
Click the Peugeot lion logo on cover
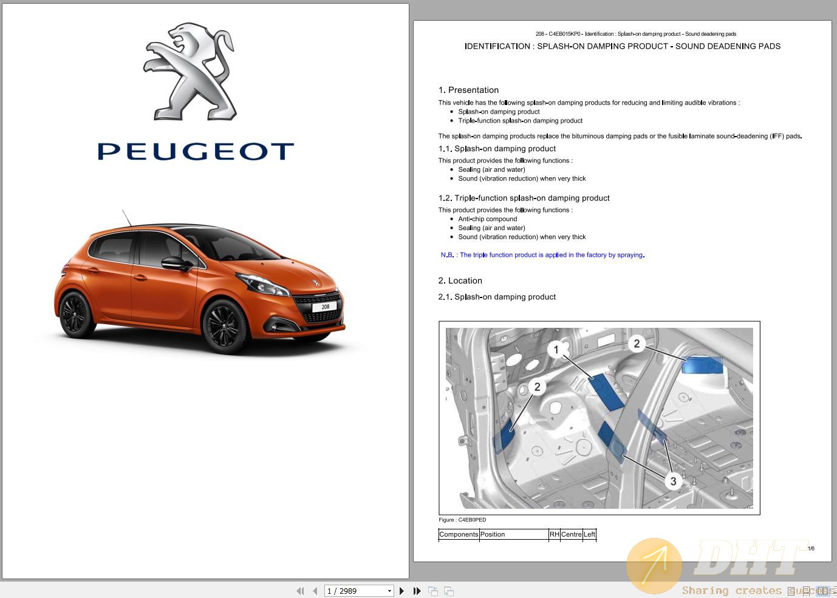(190, 72)
